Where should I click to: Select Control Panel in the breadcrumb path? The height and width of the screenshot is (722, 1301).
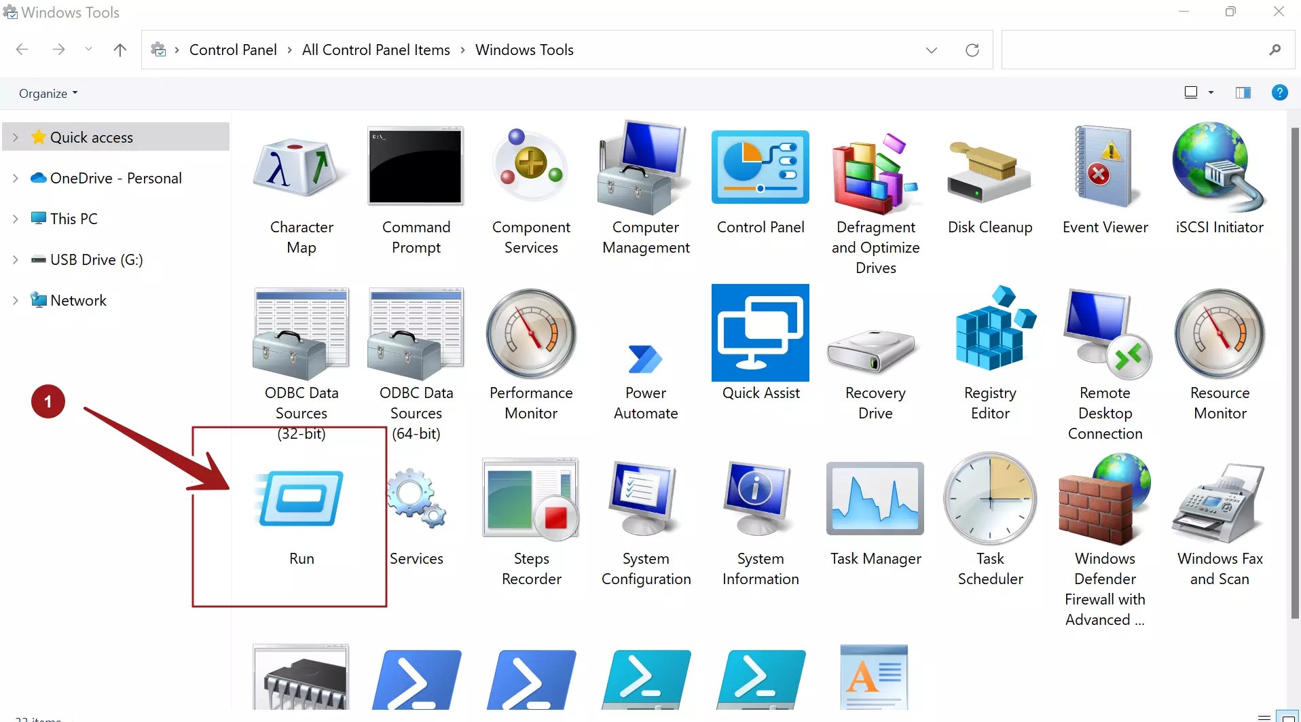[233, 50]
